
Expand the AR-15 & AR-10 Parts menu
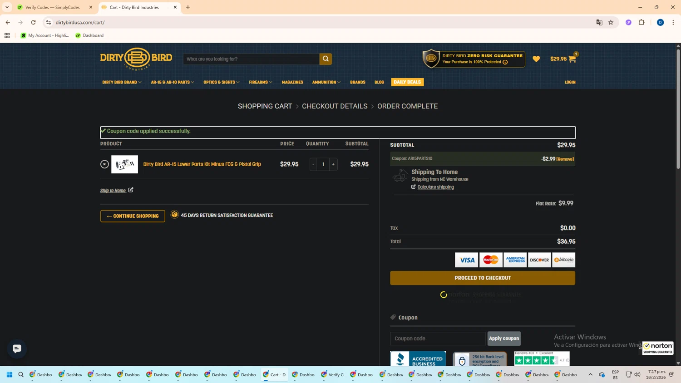(x=173, y=82)
